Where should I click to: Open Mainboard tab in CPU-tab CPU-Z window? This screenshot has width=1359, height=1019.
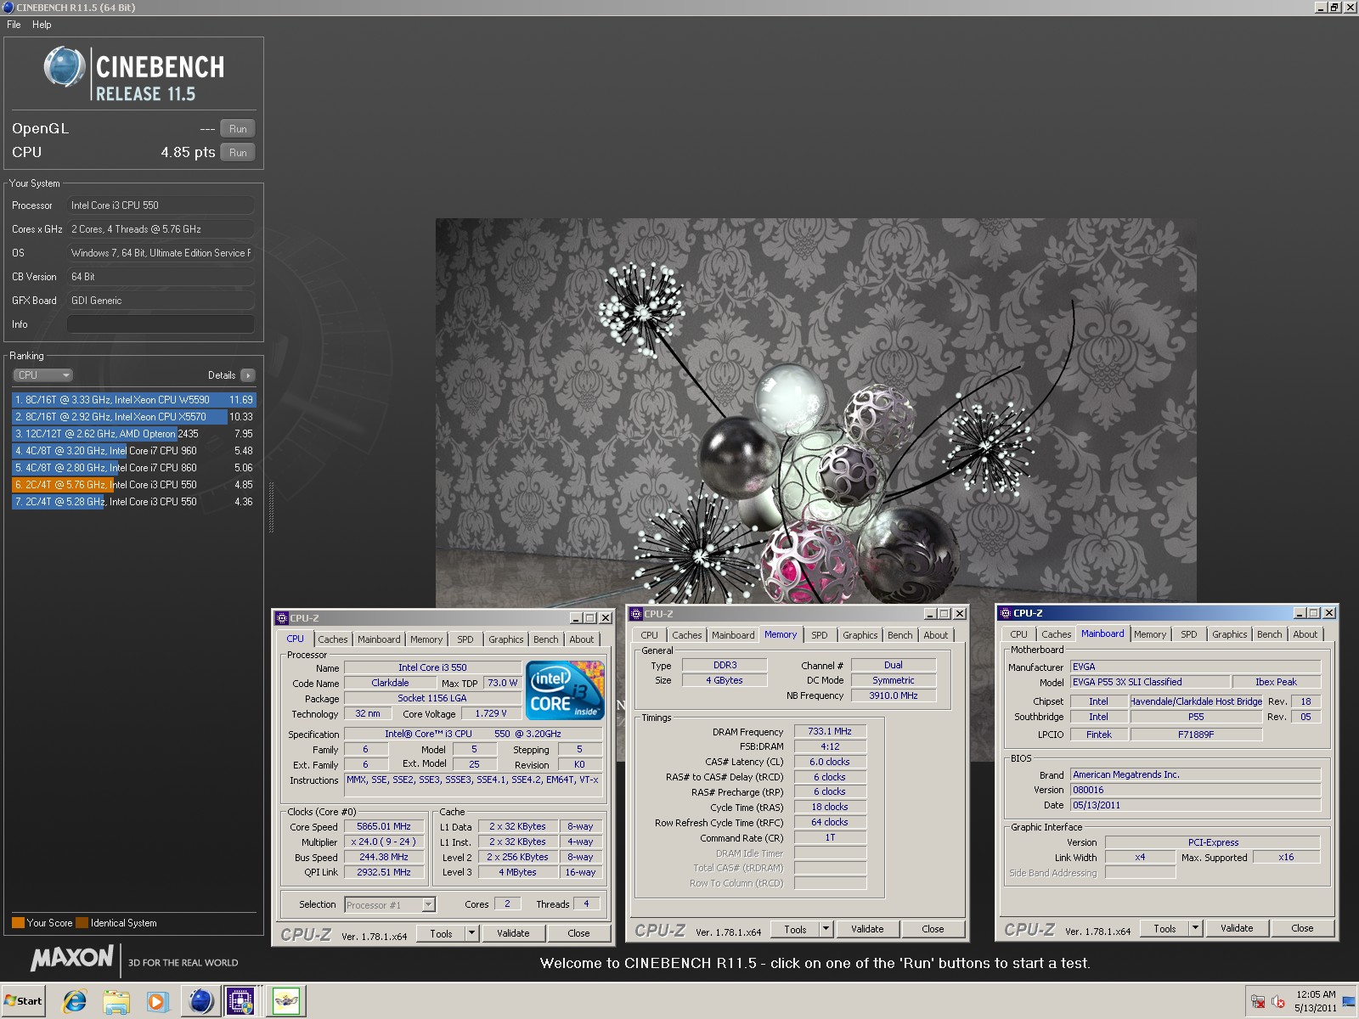[379, 639]
